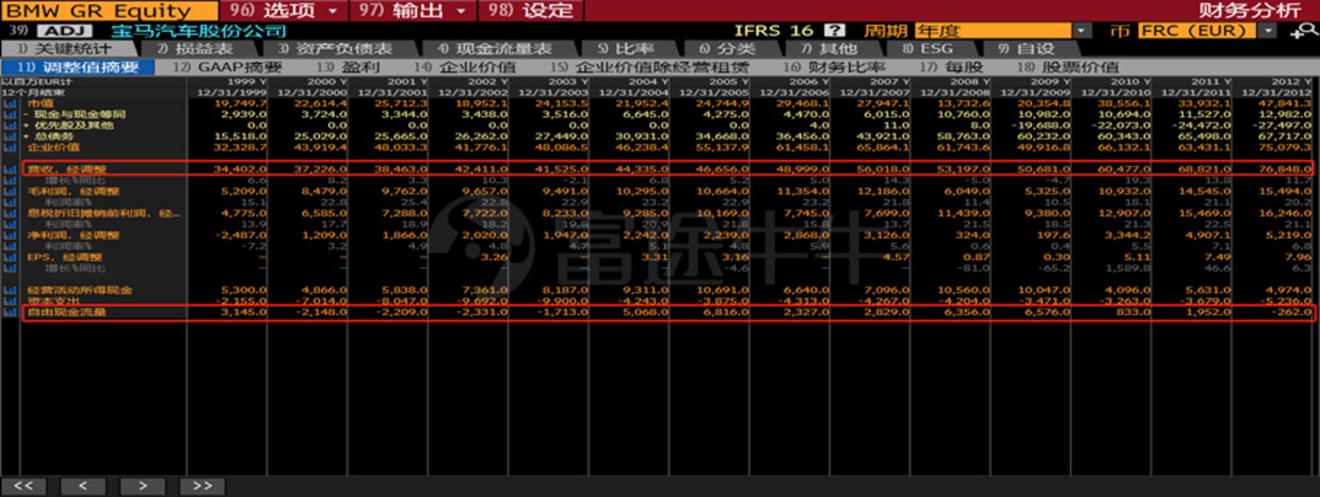
Task: Open the chart icon for 经营活动所得现金 row
Action: pos(10,290)
